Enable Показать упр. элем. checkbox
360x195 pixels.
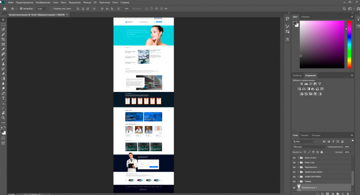(51, 8)
